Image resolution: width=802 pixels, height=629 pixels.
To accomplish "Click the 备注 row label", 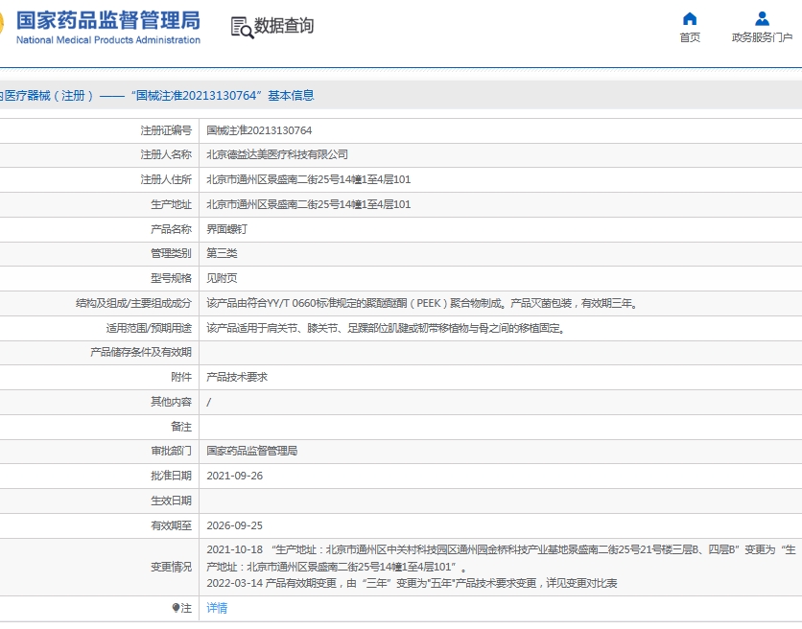I will (x=181, y=427).
